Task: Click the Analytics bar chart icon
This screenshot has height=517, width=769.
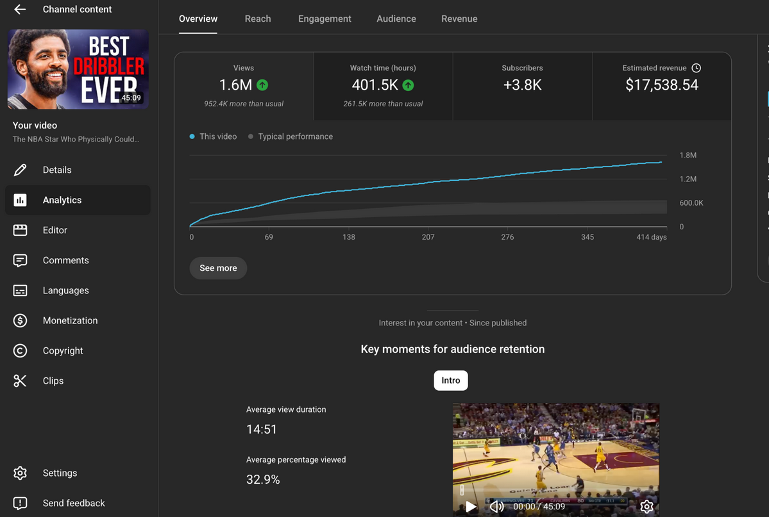Action: pyautogui.click(x=20, y=200)
